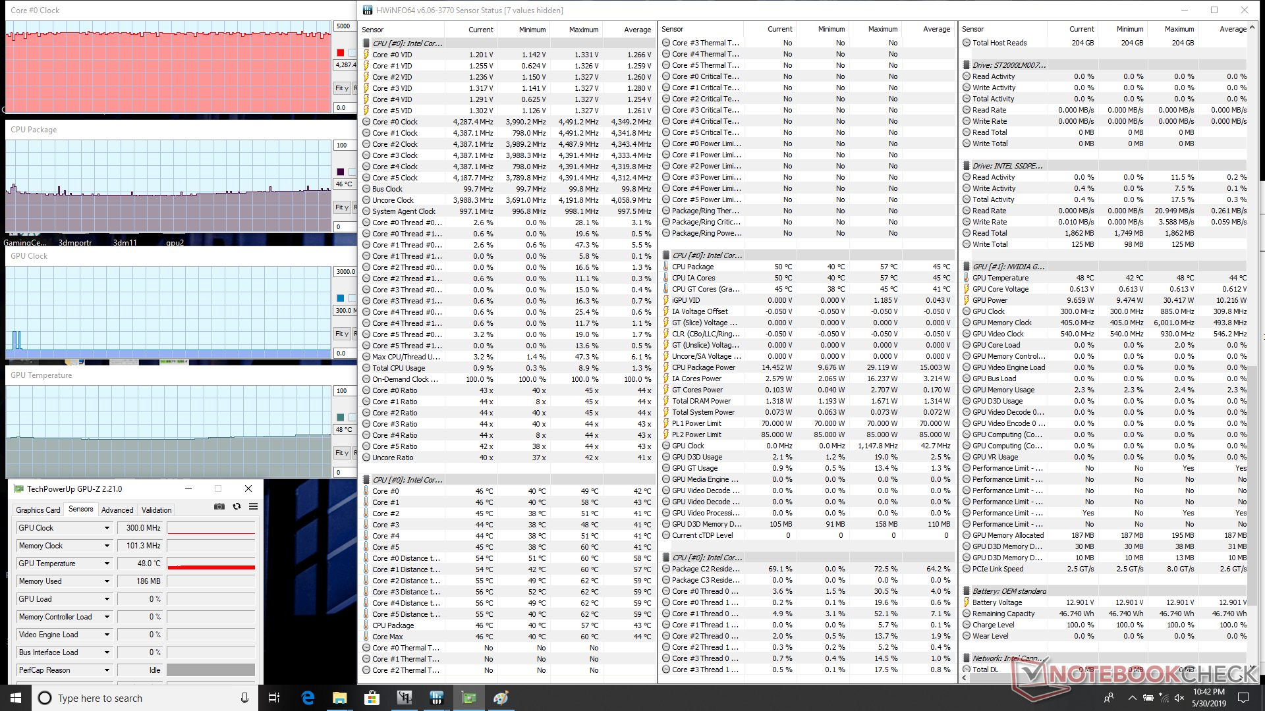This screenshot has height=711, width=1265.
Task: Show hidden system tray icons chevron
Action: click(1132, 698)
